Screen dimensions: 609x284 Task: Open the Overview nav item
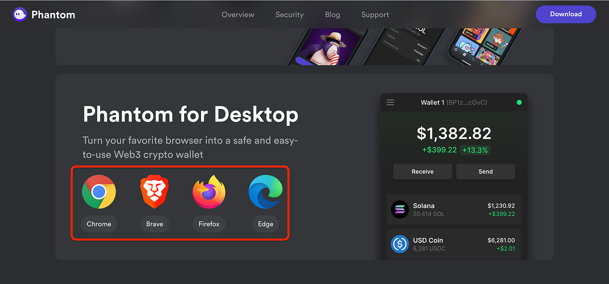point(238,15)
